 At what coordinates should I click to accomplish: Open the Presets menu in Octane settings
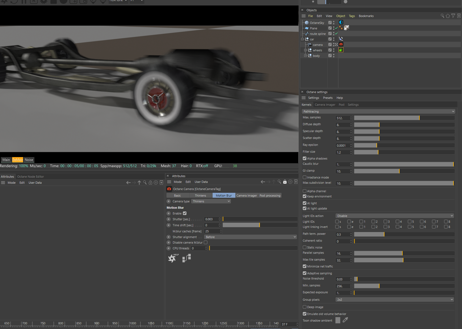point(328,98)
